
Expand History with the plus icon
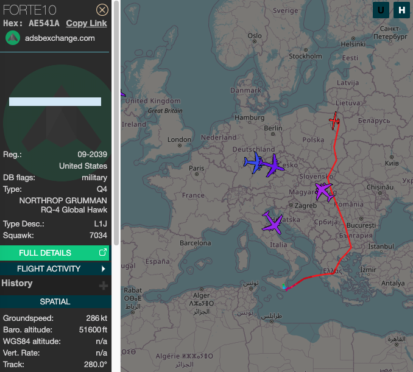pyautogui.click(x=104, y=285)
